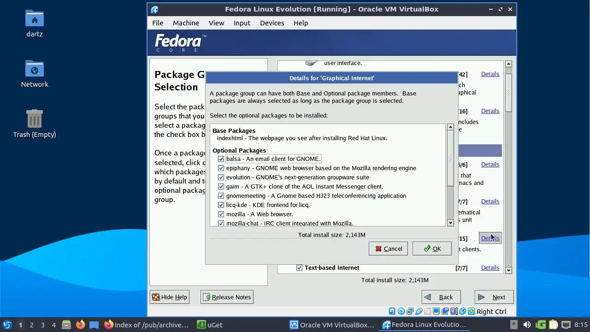Uncheck epiphany GNOME web browser package
Viewport: 590px width, 332px height.
click(x=221, y=168)
